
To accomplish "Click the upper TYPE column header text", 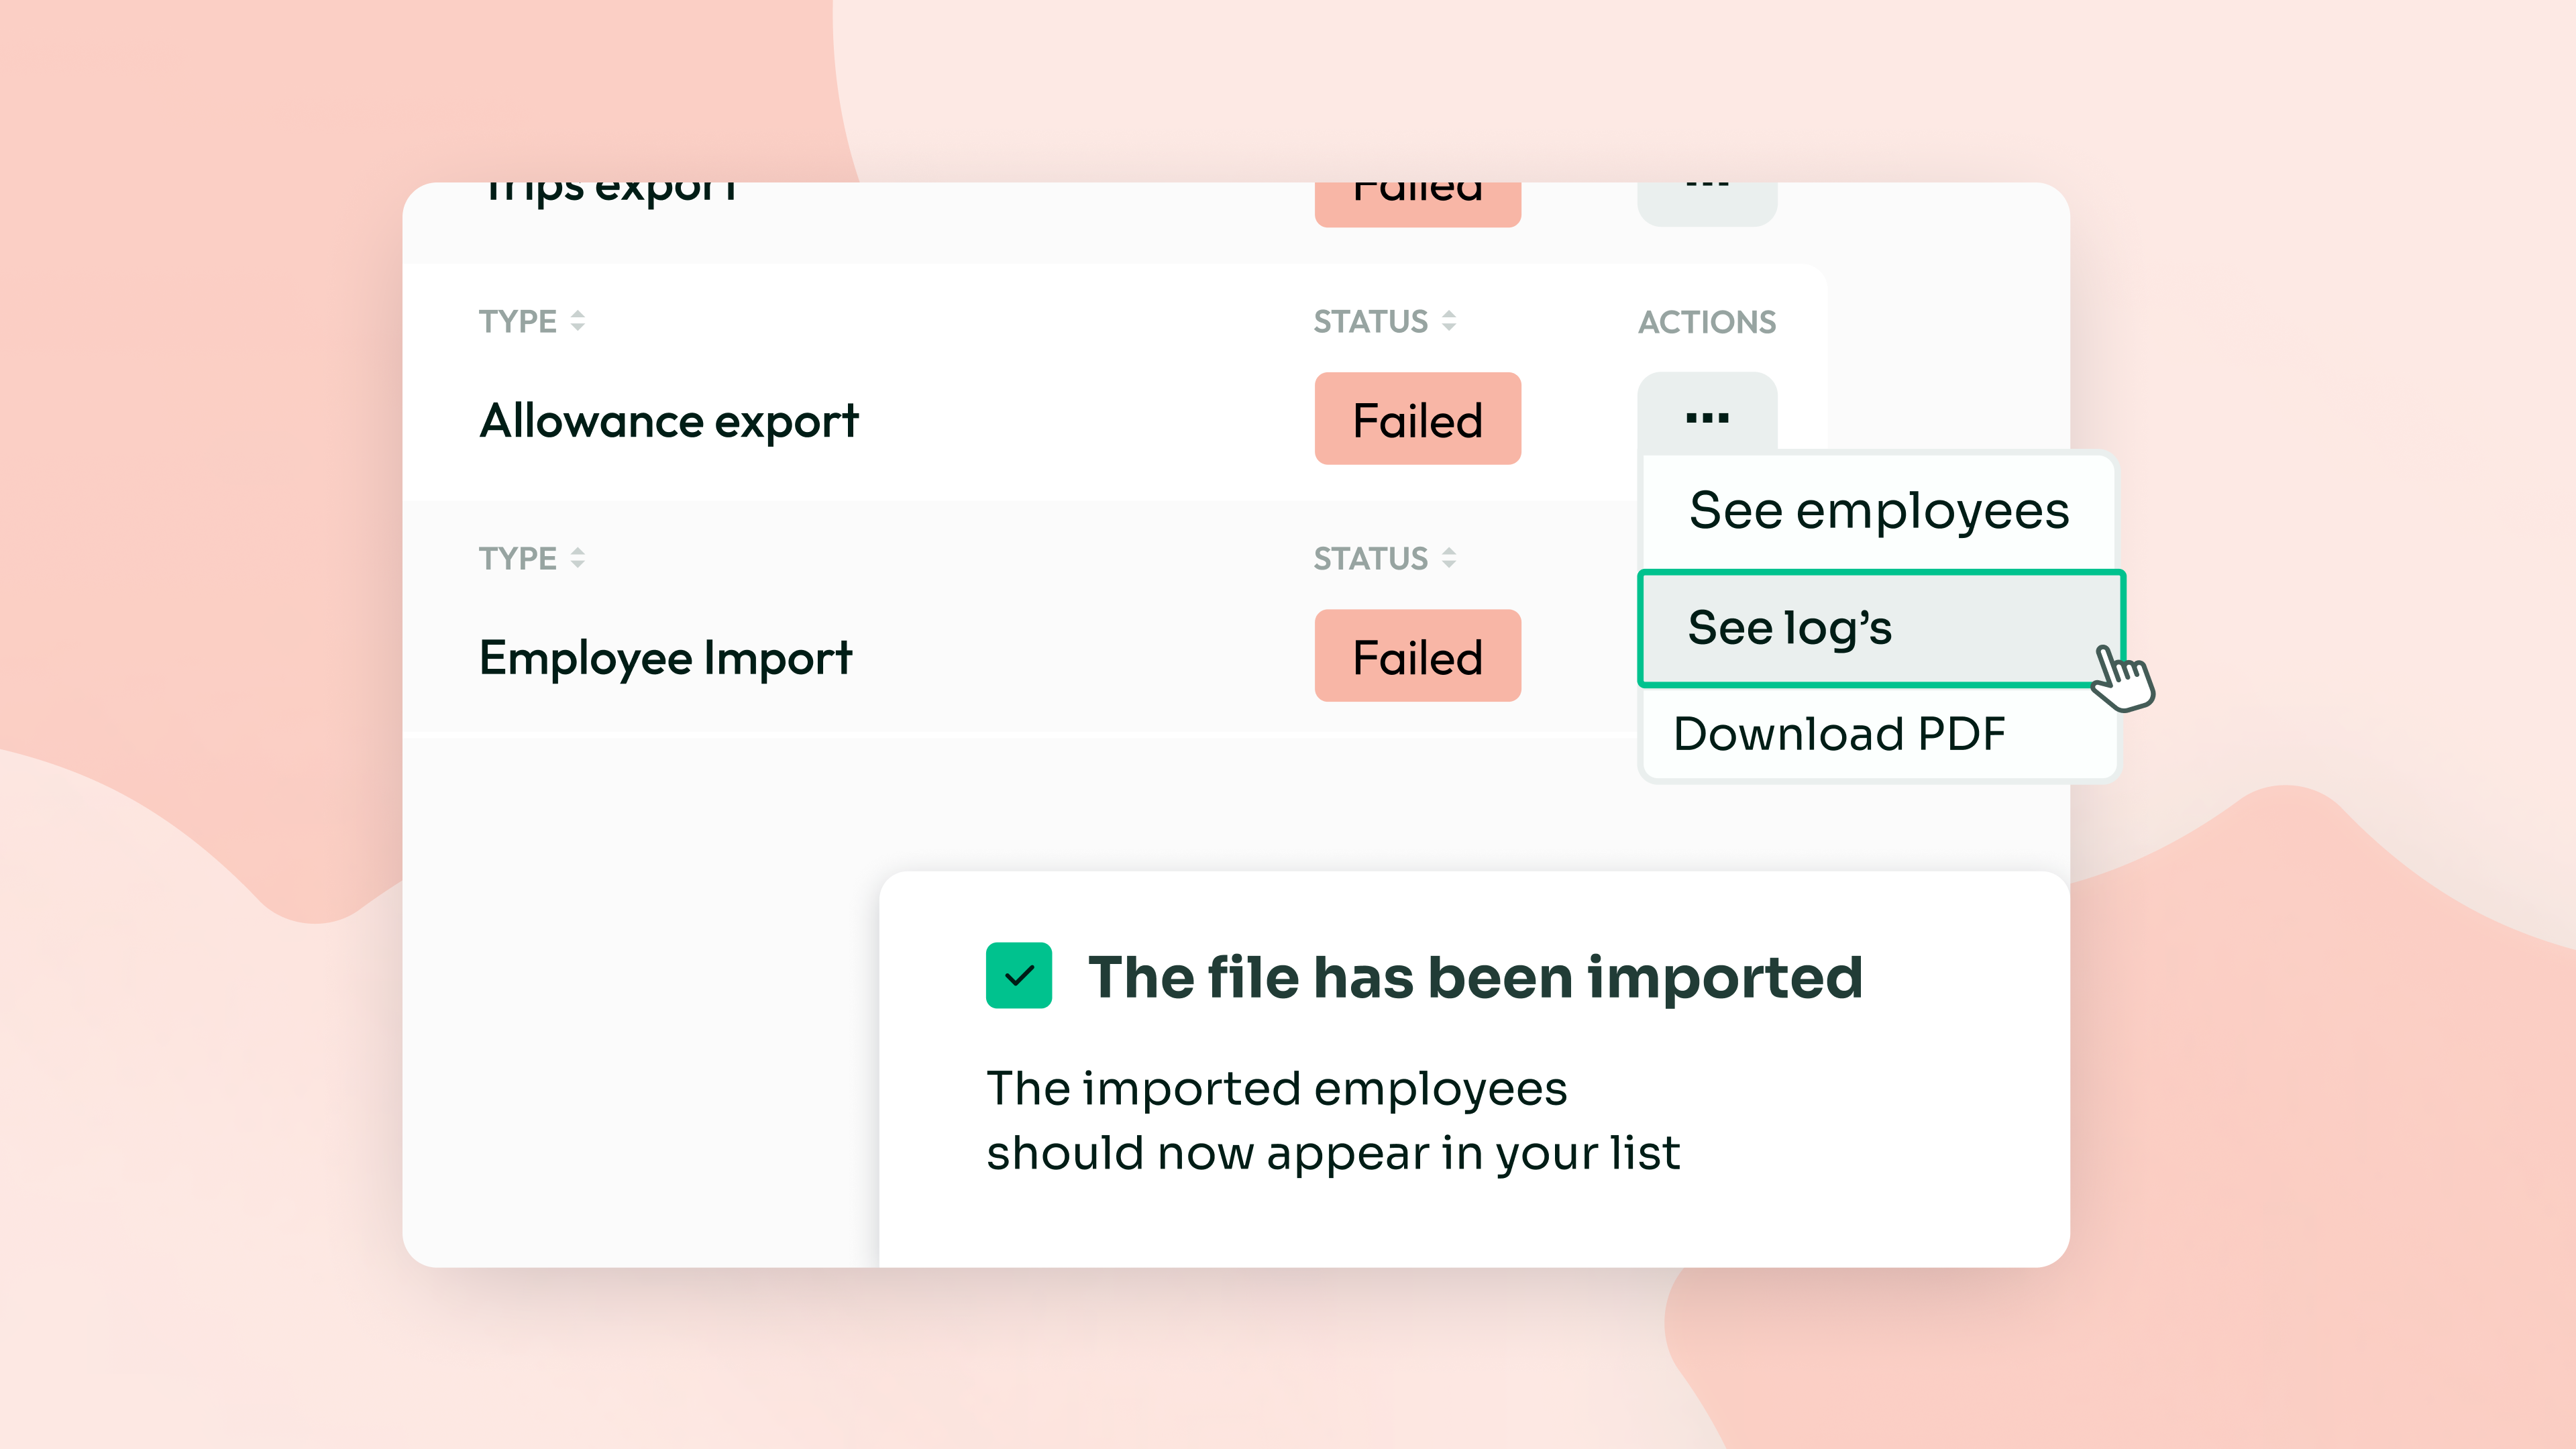I will [517, 321].
